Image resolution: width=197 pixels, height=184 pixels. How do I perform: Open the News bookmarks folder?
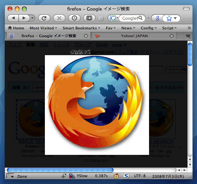coord(128,28)
